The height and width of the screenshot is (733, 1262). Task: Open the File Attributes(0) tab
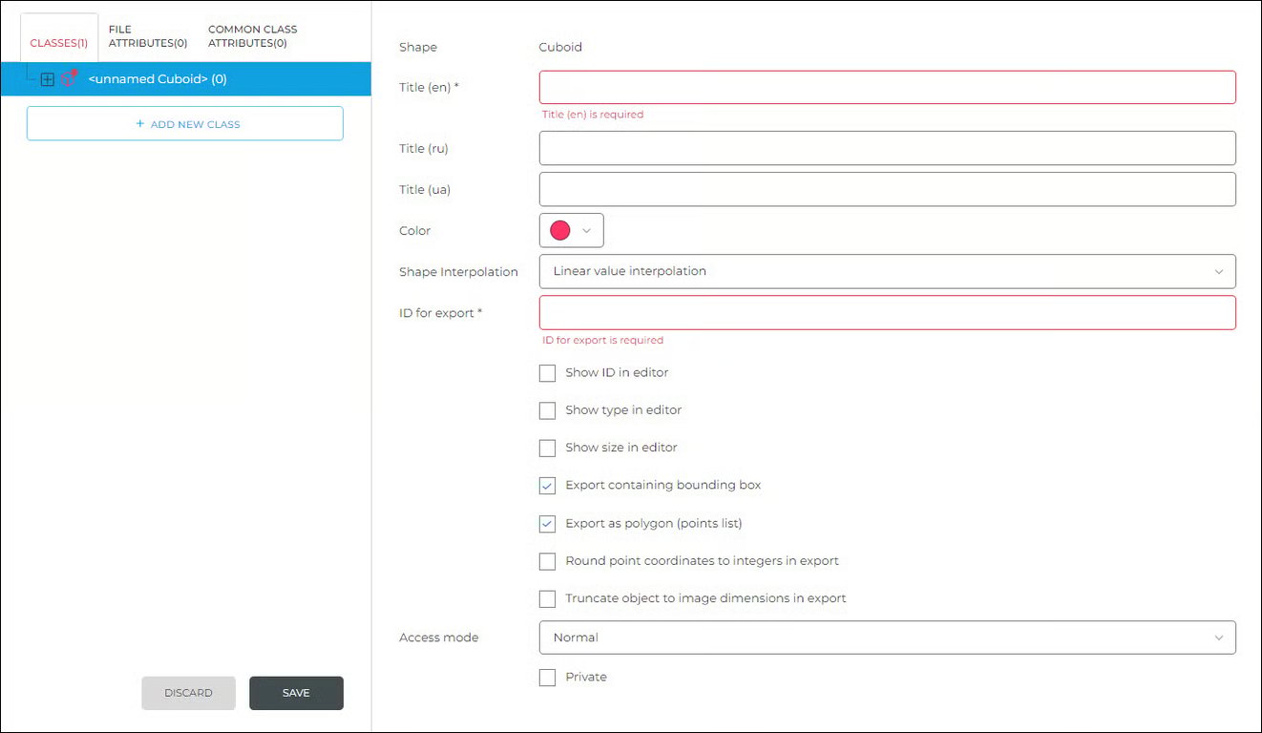[148, 36]
